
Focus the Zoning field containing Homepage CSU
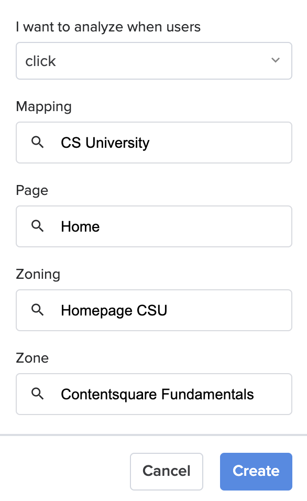coord(154,310)
